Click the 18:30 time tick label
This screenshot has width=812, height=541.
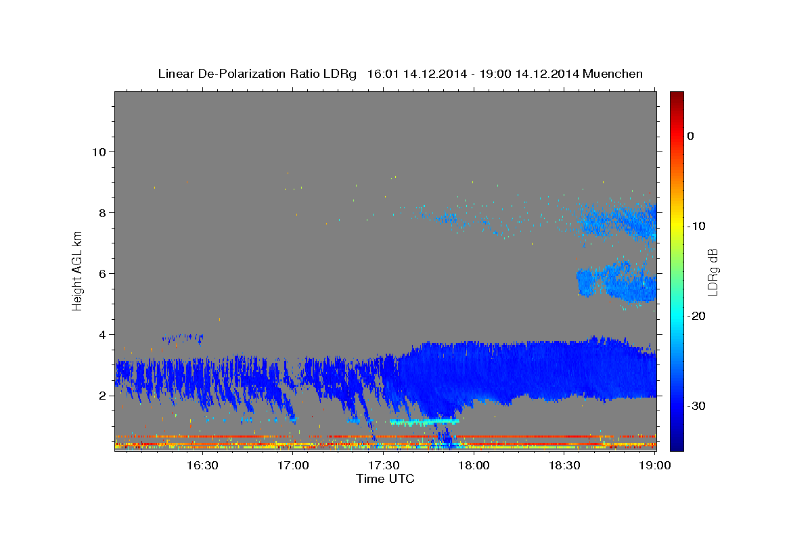[565, 465]
